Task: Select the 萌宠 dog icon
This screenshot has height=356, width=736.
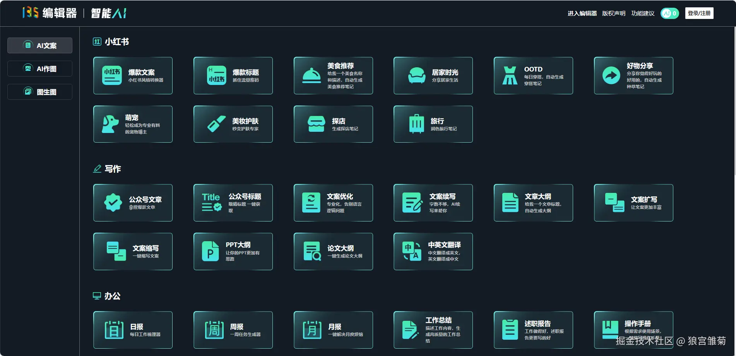Action: point(110,124)
